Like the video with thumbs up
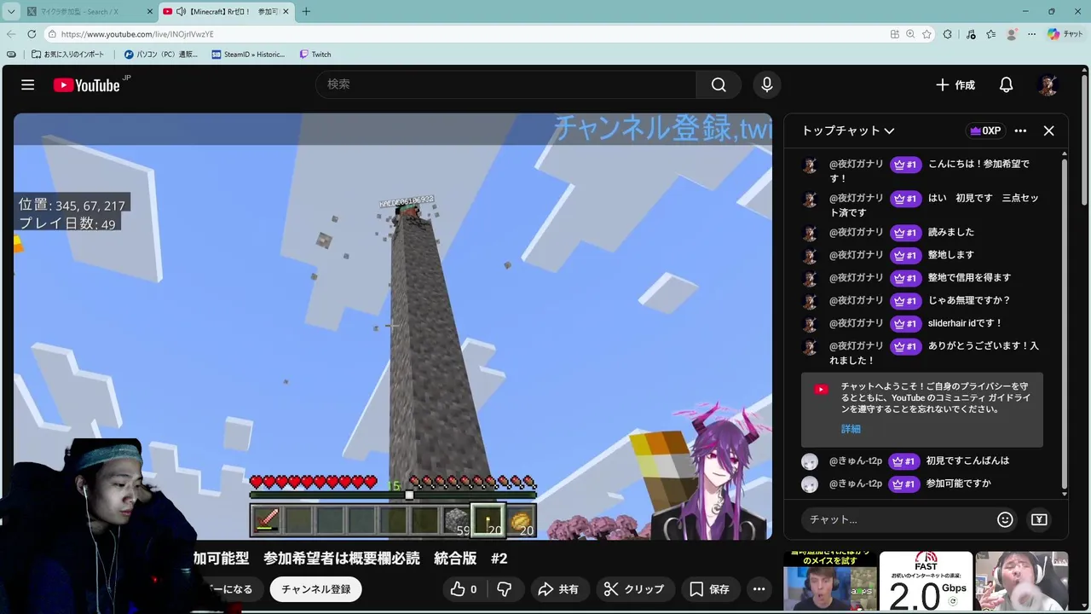 [464, 589]
